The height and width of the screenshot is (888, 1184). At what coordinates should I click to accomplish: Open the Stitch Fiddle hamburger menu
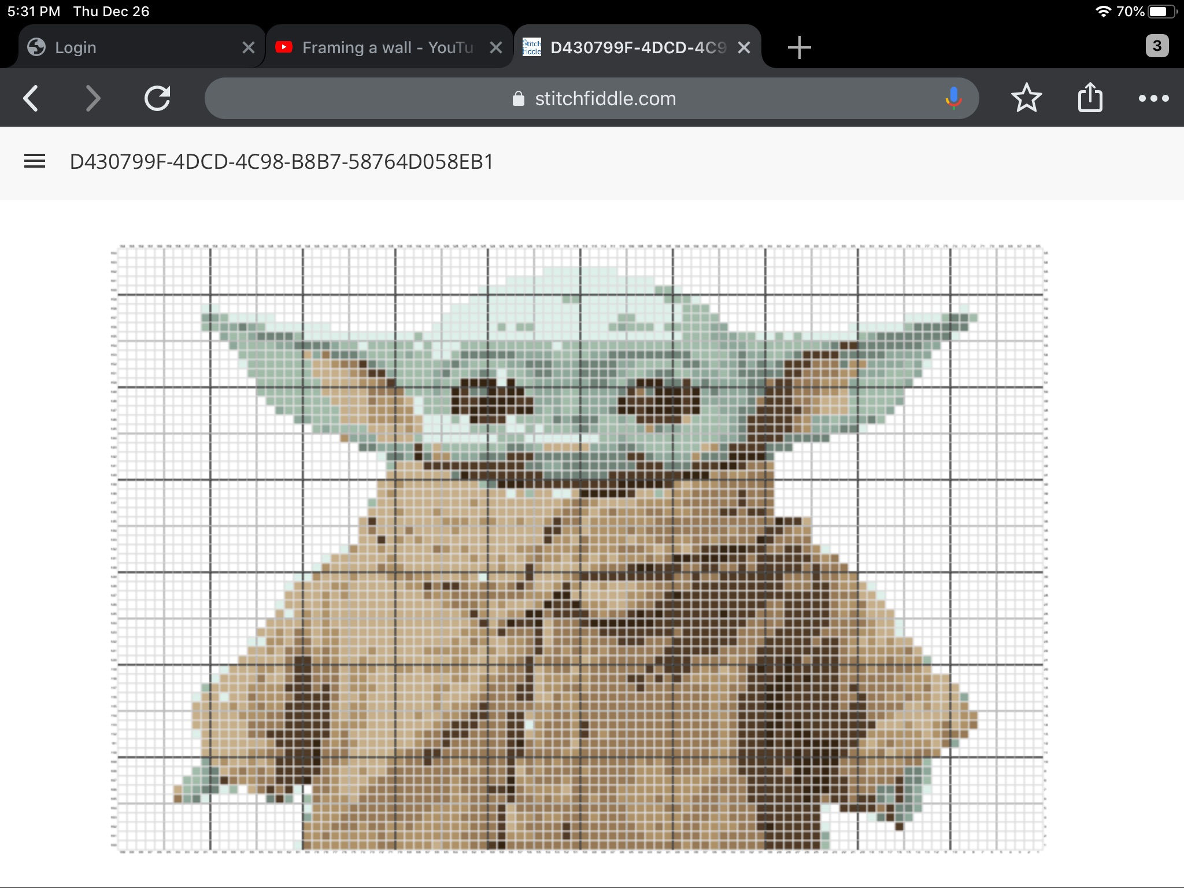click(35, 162)
